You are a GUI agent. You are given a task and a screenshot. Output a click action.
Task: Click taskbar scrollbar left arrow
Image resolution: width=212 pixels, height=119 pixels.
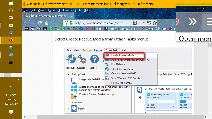tap(2, 75)
